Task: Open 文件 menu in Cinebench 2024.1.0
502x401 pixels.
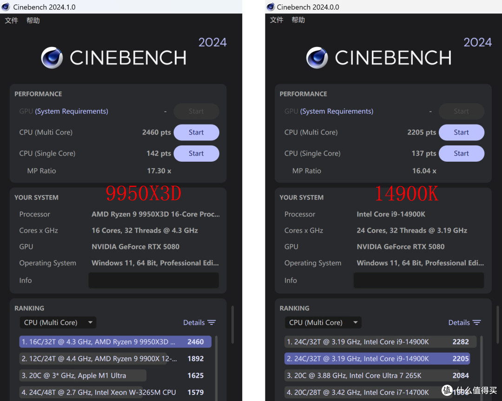Action: click(x=12, y=20)
